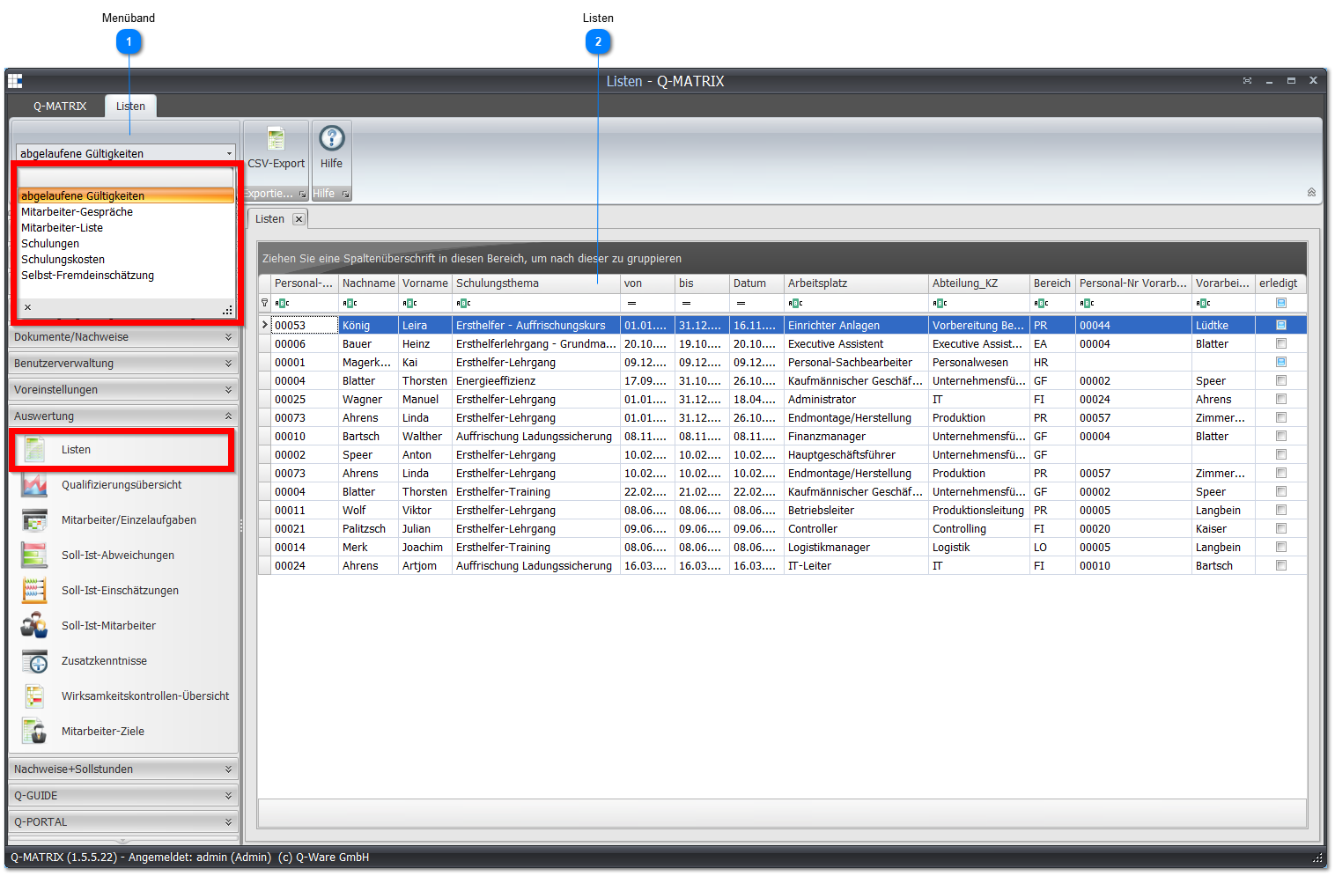Expand the König row indicator arrow
Screen dimensions: 1335x876
264,326
